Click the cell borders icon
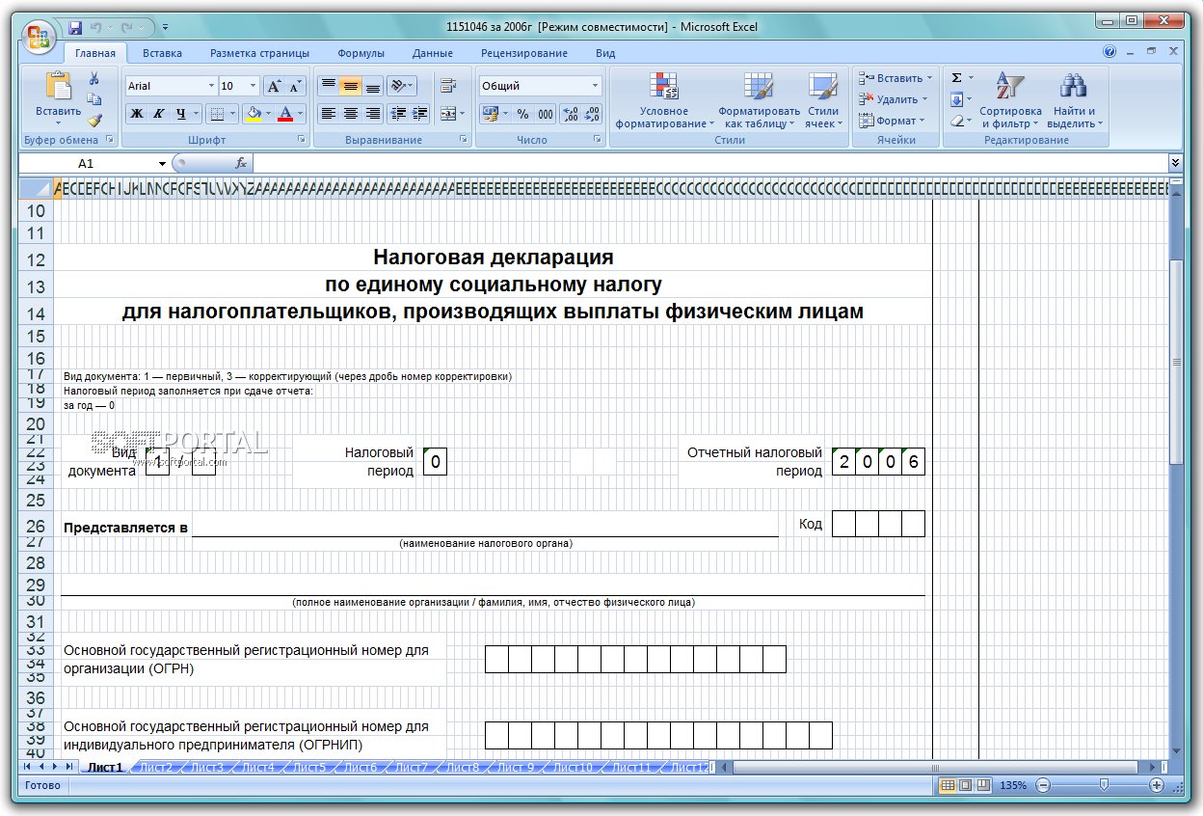 coord(216,114)
